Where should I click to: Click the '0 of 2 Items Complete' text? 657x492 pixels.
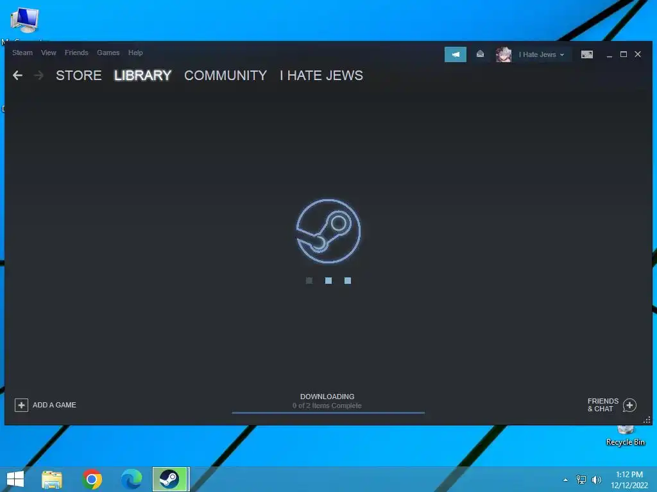(327, 406)
